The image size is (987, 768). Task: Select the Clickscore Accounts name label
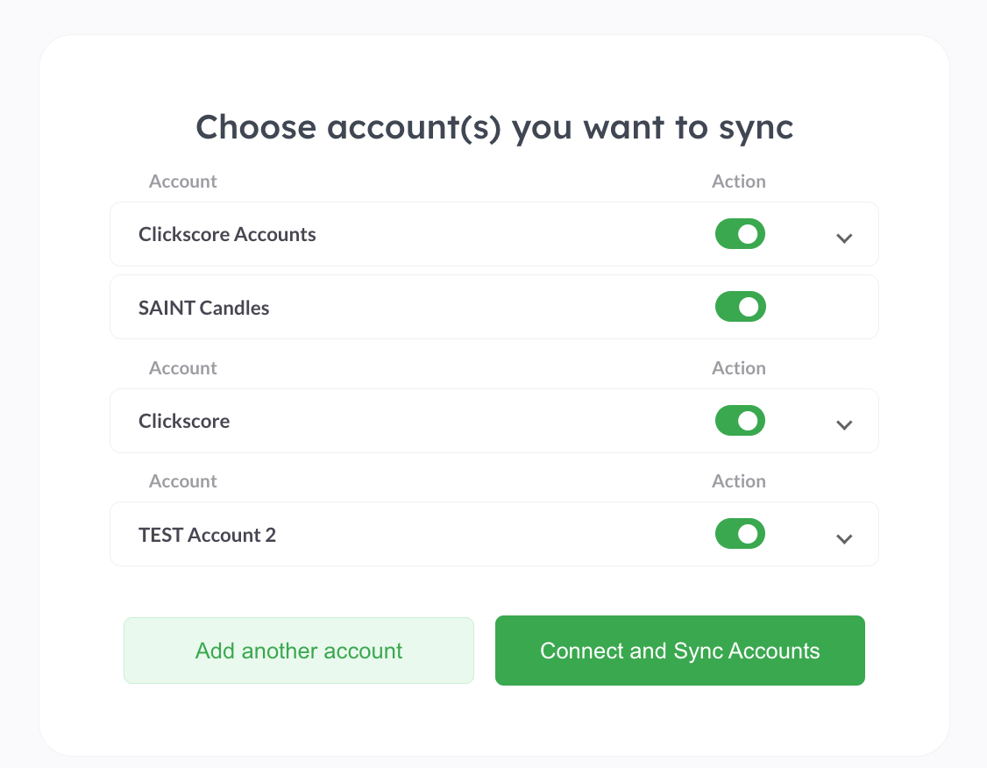227,234
